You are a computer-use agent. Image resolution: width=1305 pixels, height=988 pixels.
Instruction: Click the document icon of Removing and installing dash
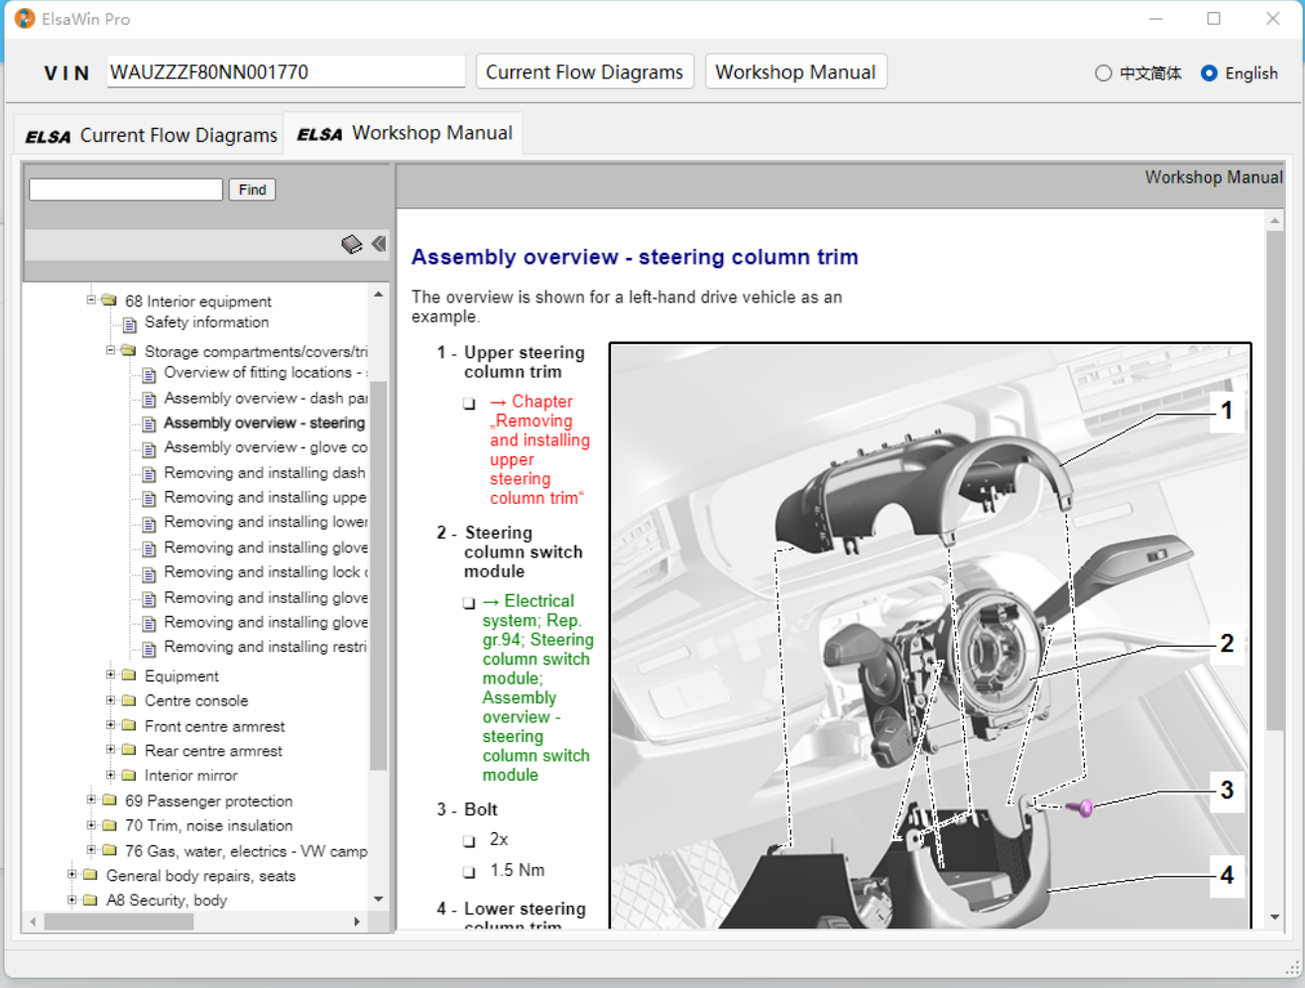pos(149,474)
